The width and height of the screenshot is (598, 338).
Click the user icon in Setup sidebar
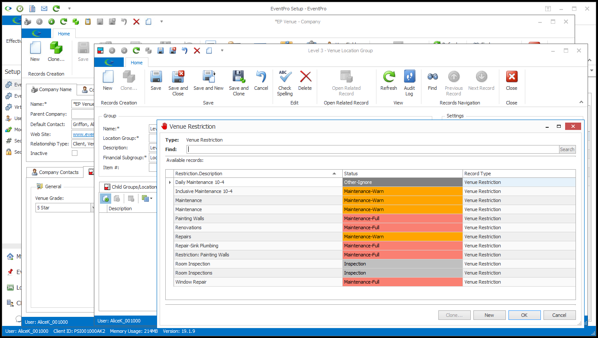pos(9,118)
